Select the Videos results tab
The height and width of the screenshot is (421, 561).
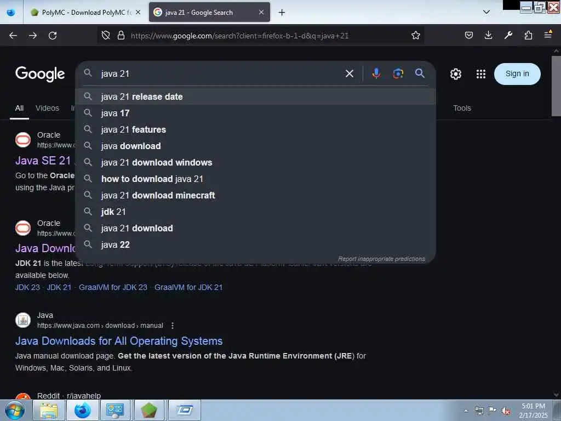47,108
